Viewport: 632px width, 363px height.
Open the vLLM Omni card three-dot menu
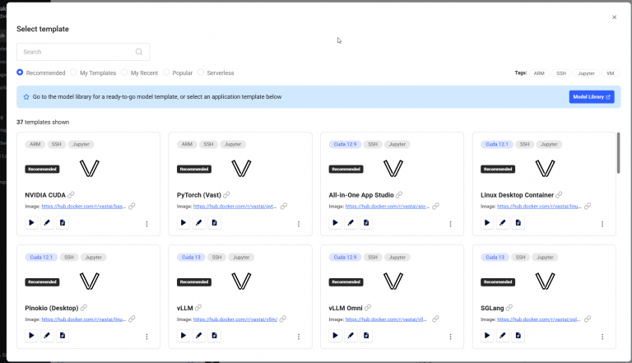tap(451, 337)
